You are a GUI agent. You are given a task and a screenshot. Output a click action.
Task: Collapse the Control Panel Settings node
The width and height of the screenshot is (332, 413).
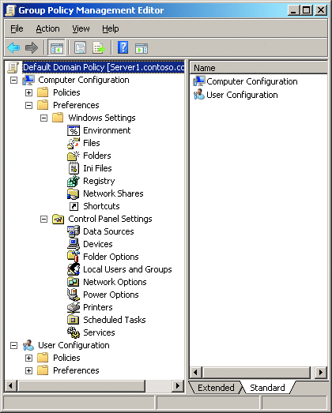[x=43, y=220]
